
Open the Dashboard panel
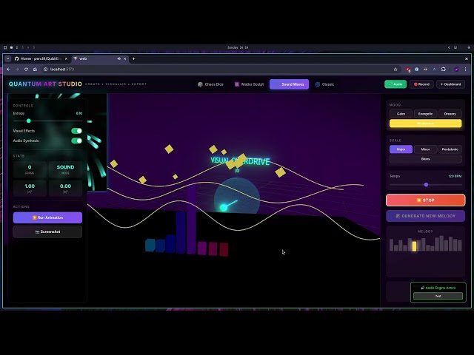click(x=450, y=84)
